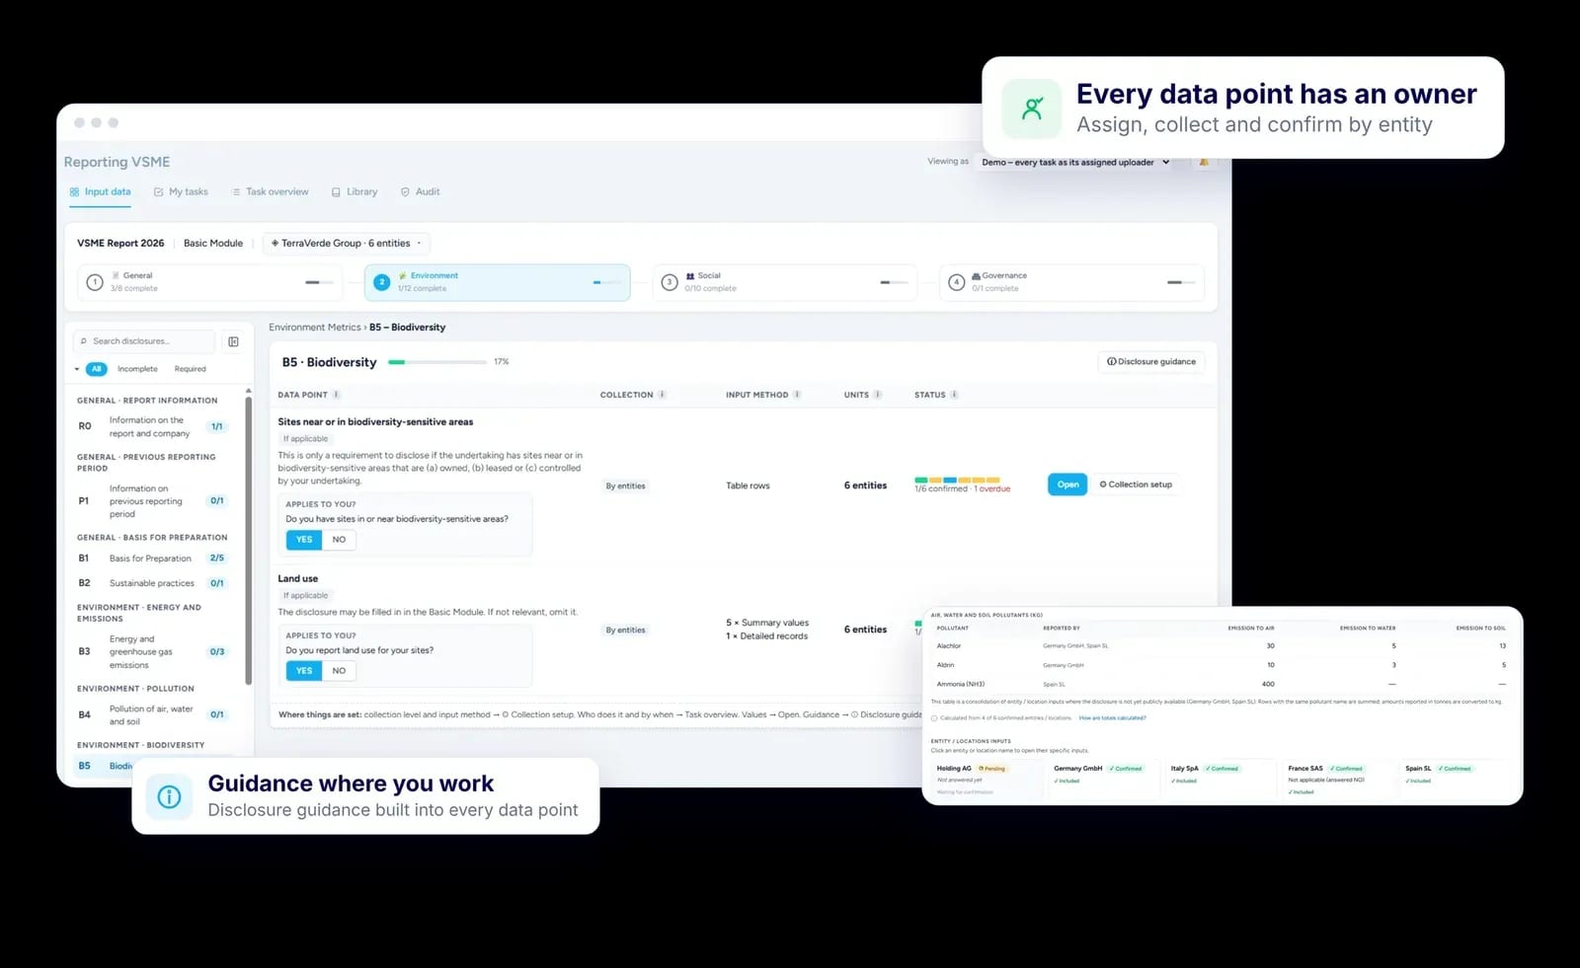1580x968 pixels.
Task: Filter disclosures by Required
Action: 191,369
